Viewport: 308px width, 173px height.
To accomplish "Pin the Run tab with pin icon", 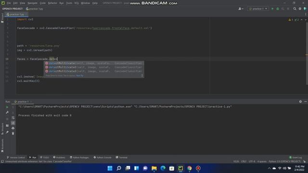I will (7, 133).
